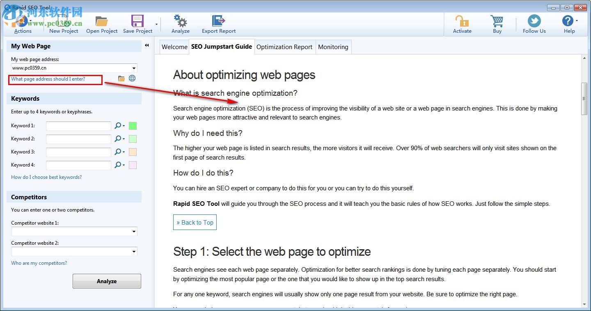Click the Back to Top link
Viewport: 591px width, 311px height.
click(195, 222)
